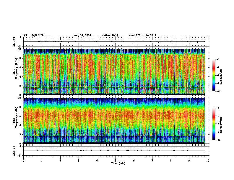Click the "ch.3(V)" axis label

(x=14, y=151)
